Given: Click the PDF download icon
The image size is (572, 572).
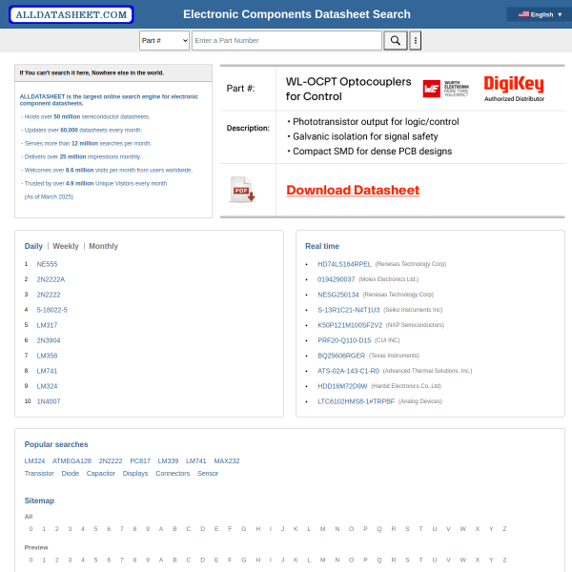Looking at the screenshot, I should (241, 190).
